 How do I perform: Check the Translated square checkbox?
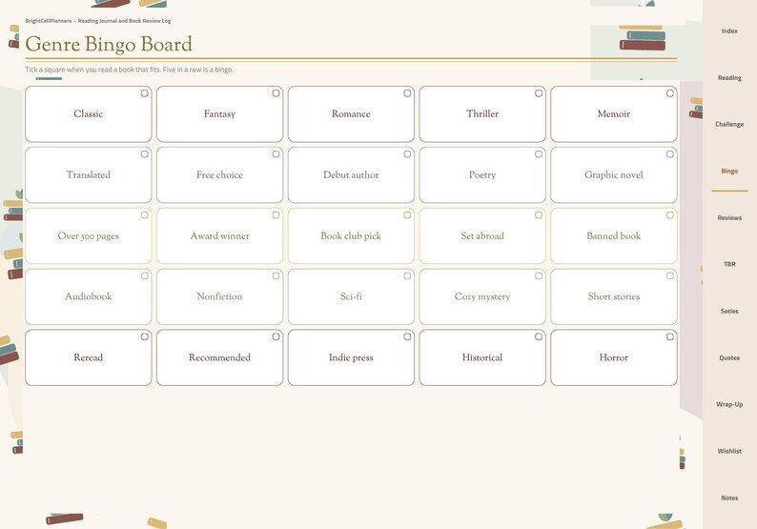(x=144, y=154)
